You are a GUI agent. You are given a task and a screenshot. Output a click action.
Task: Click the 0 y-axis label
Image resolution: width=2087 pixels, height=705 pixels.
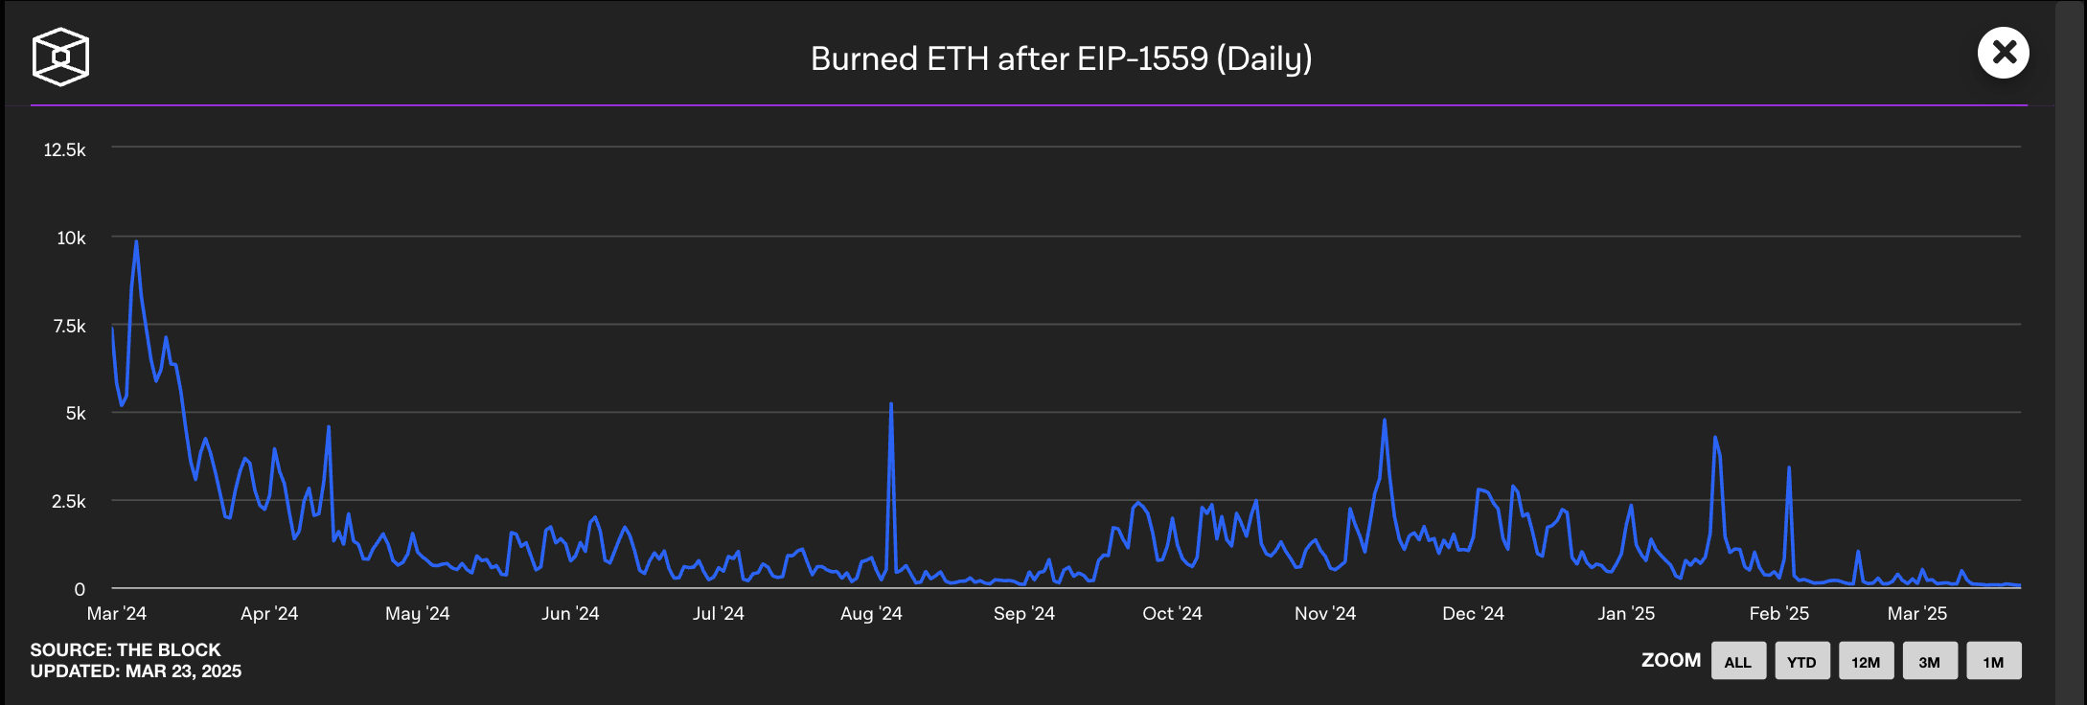click(x=80, y=589)
